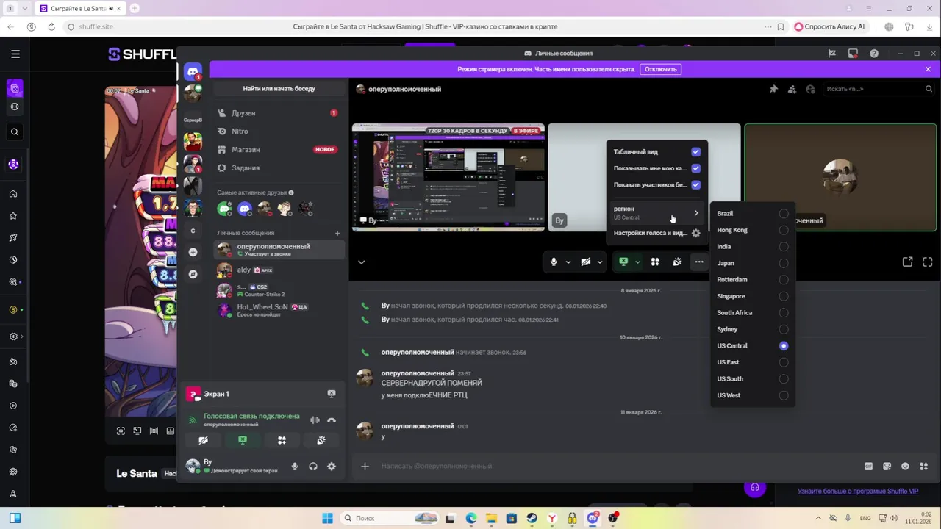Attach file with plus icon

pos(365,466)
